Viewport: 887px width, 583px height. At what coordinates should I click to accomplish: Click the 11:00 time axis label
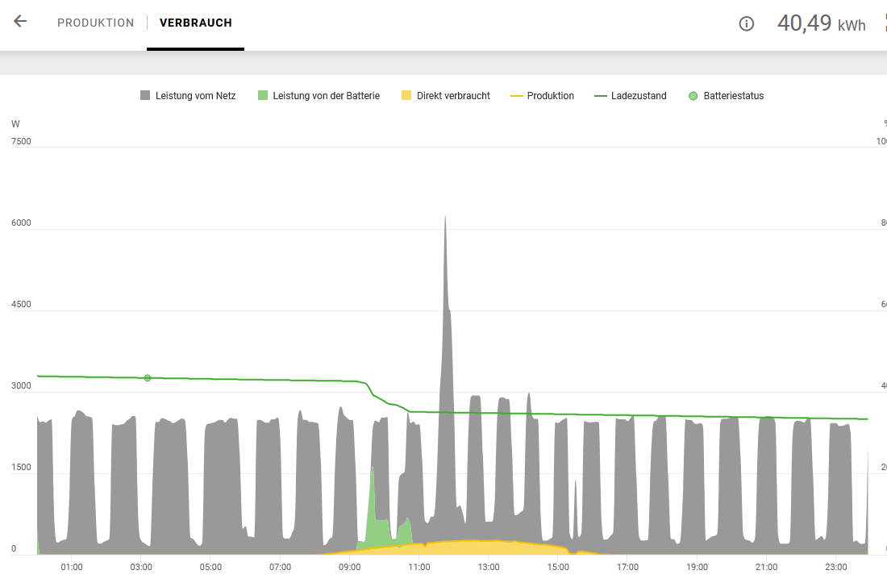click(419, 567)
